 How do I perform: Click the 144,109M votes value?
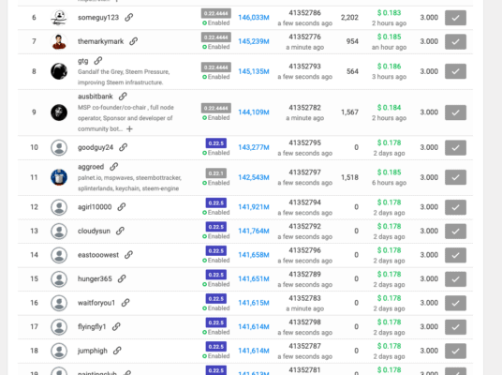[254, 112]
